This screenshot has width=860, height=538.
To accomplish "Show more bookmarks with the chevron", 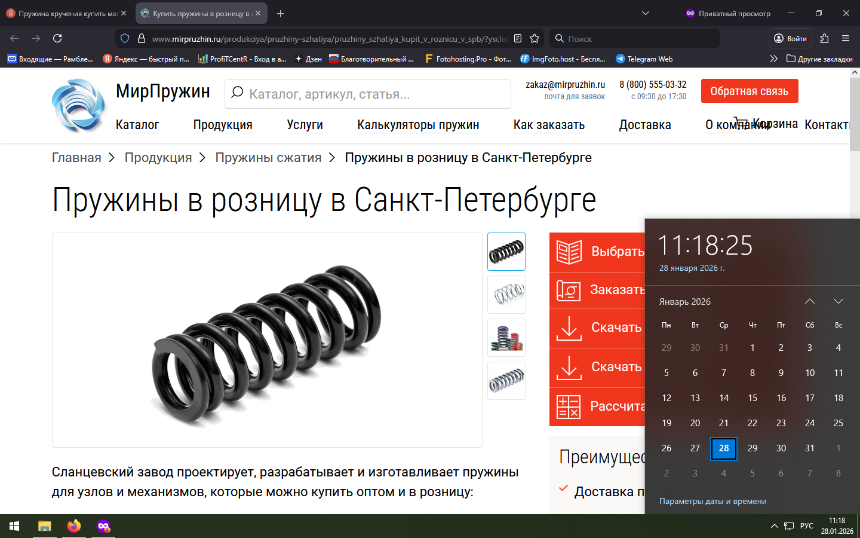I will pos(773,59).
